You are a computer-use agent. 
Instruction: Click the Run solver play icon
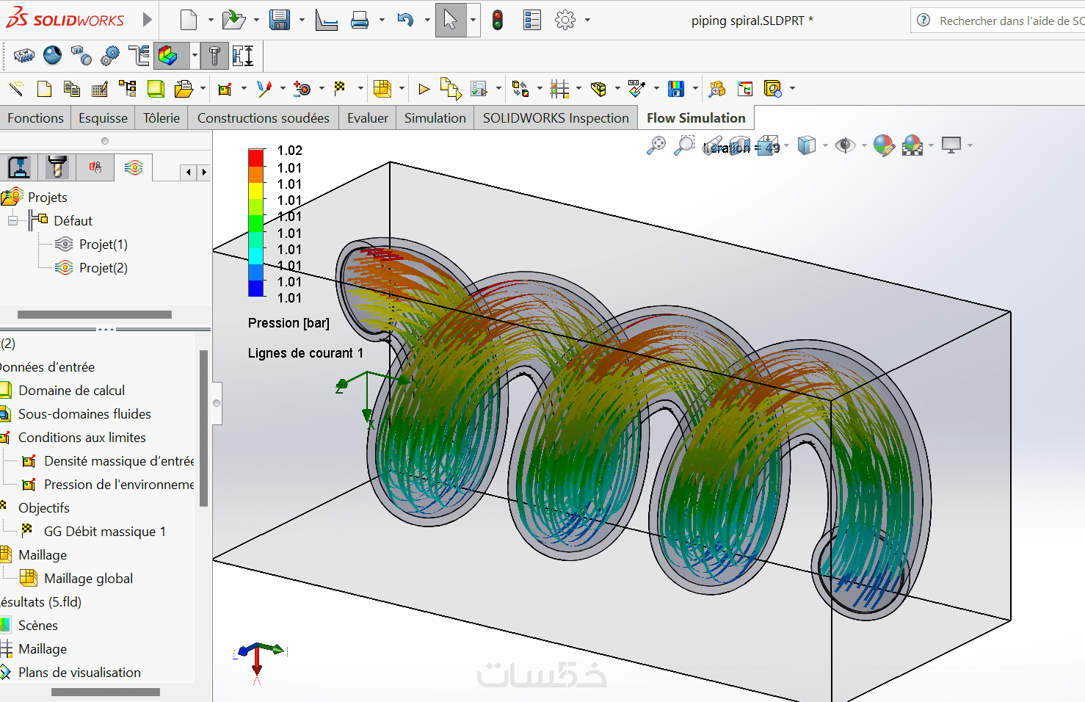[424, 89]
